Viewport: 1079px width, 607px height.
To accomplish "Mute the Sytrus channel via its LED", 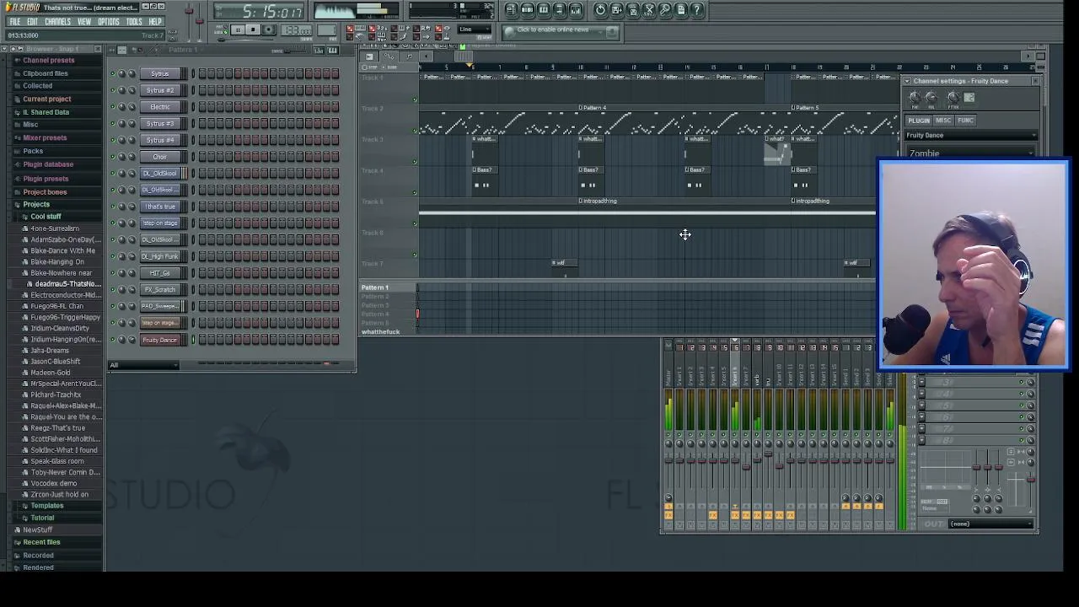I will coord(112,73).
